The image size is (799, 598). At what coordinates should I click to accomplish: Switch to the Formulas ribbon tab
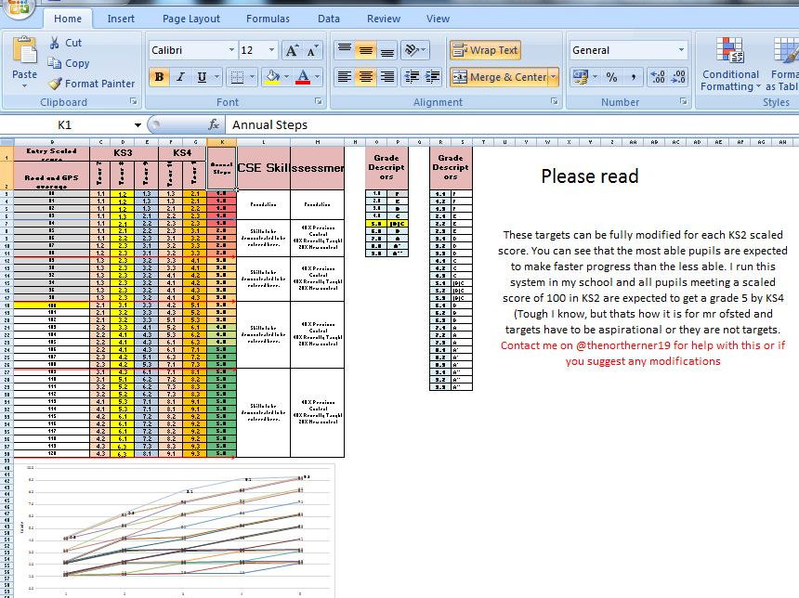tap(268, 18)
